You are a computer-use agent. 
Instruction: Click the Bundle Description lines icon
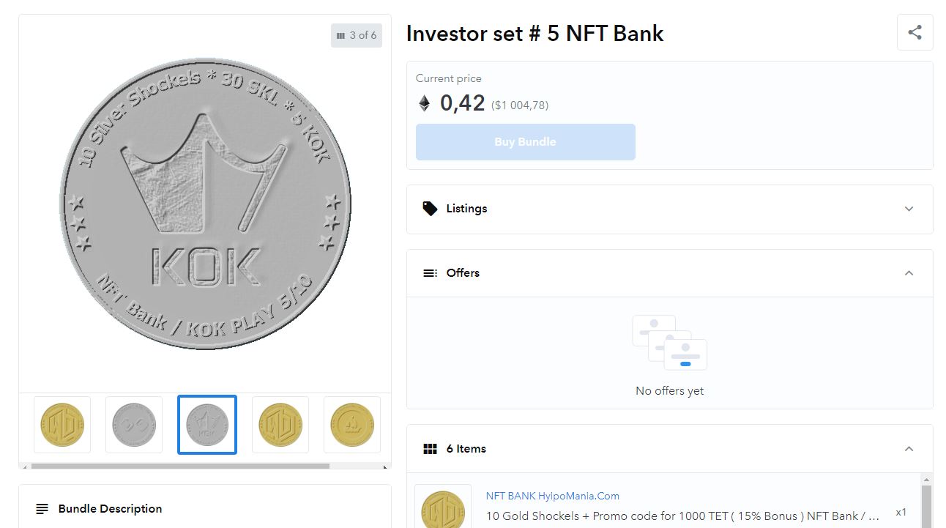point(42,509)
